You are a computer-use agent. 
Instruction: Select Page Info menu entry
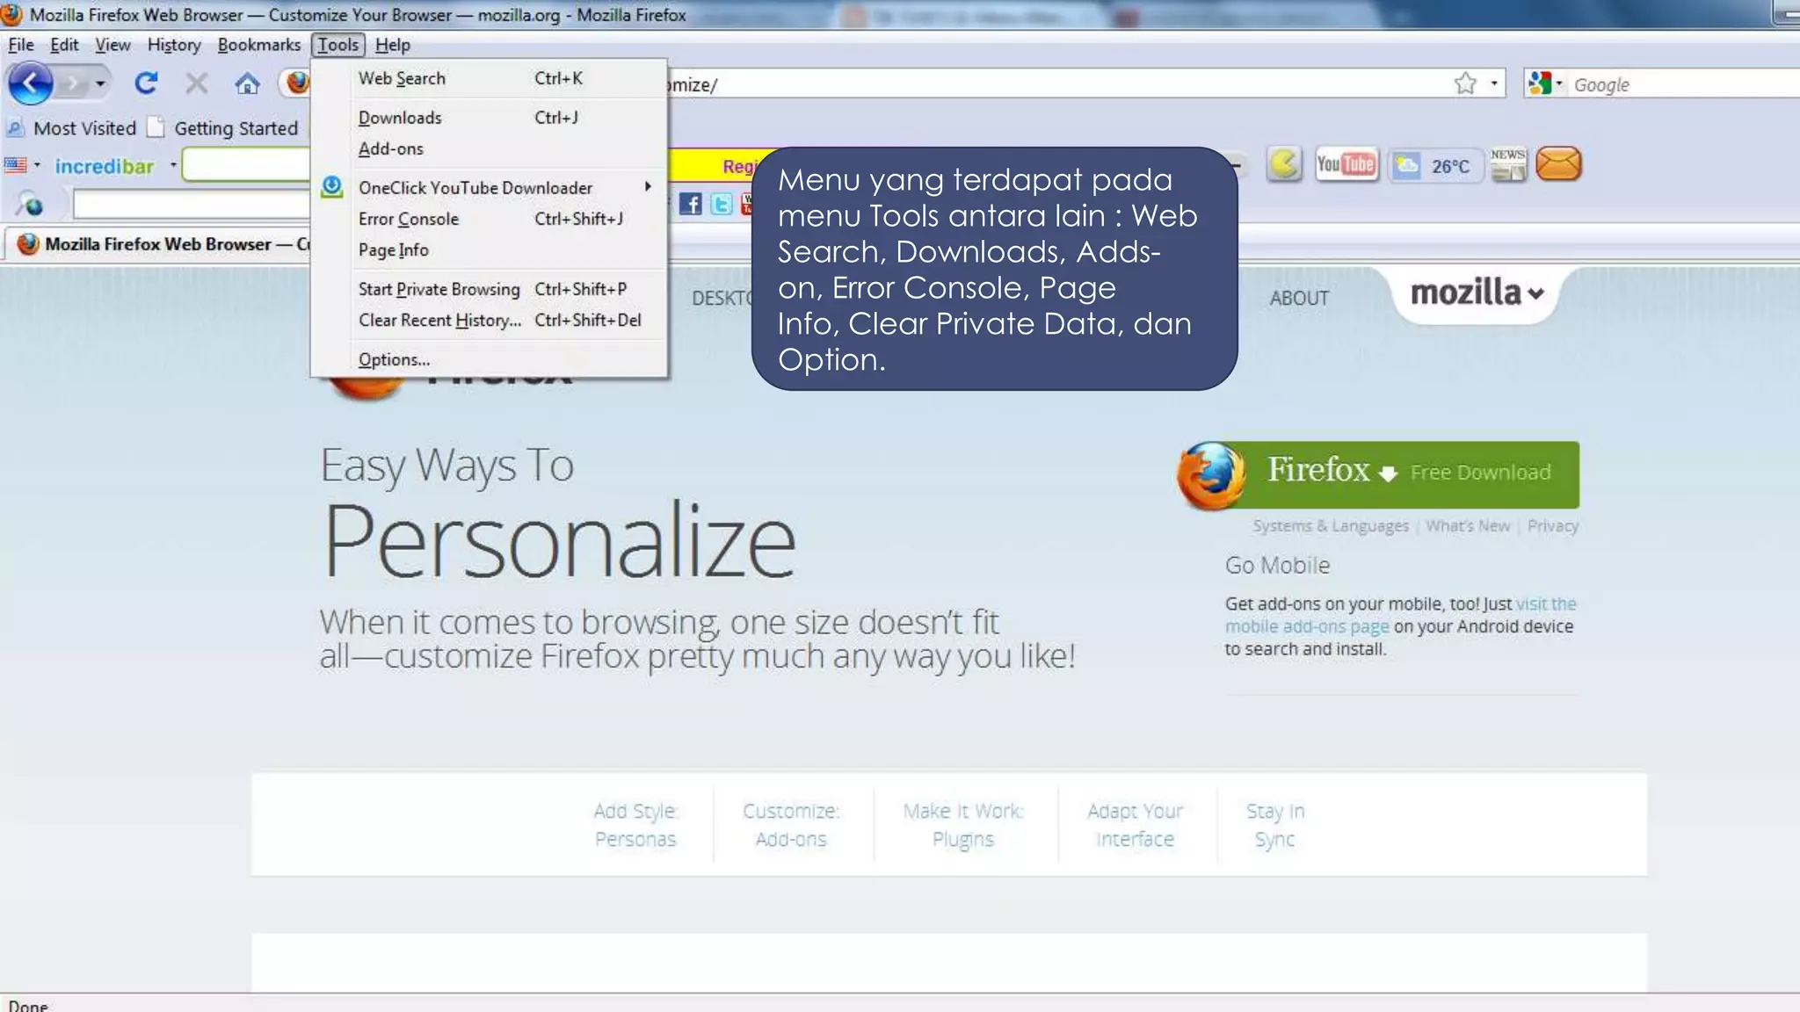click(490, 250)
